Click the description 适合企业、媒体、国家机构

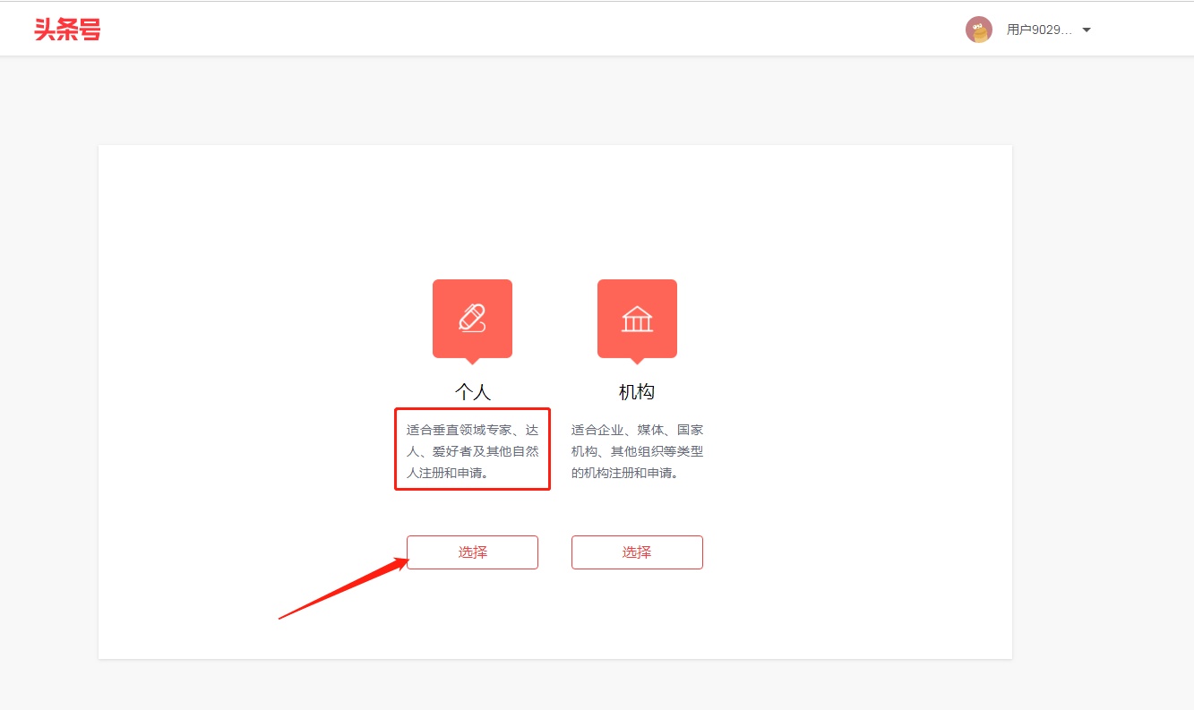coord(638,451)
